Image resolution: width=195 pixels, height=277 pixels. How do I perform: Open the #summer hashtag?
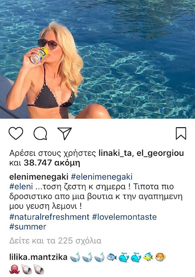(28, 227)
